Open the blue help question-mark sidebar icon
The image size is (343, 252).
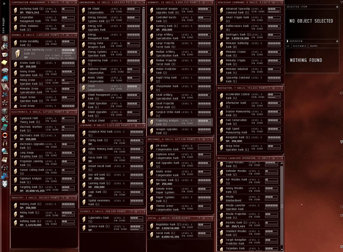pyautogui.click(x=5, y=176)
